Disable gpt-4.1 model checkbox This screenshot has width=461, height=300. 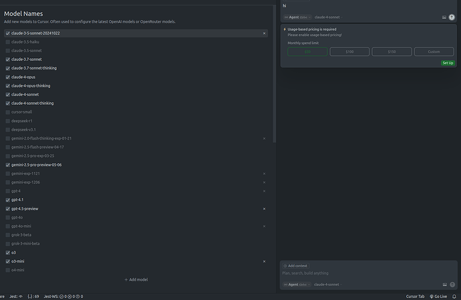click(x=7, y=200)
